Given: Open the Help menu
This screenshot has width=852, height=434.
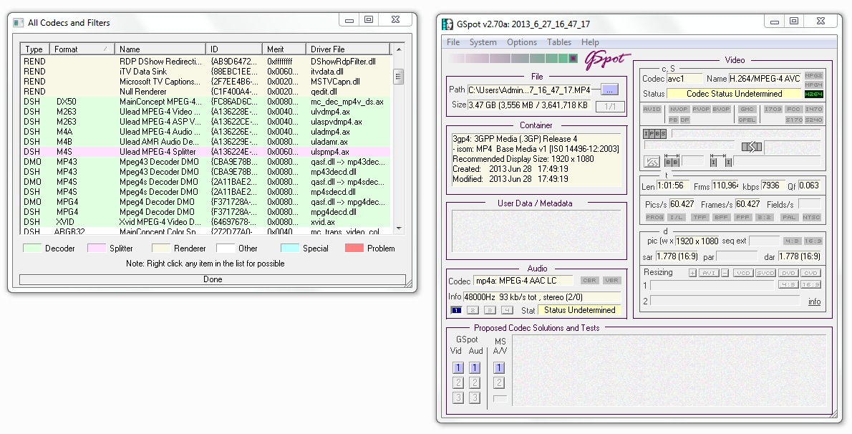Looking at the screenshot, I should click(590, 42).
